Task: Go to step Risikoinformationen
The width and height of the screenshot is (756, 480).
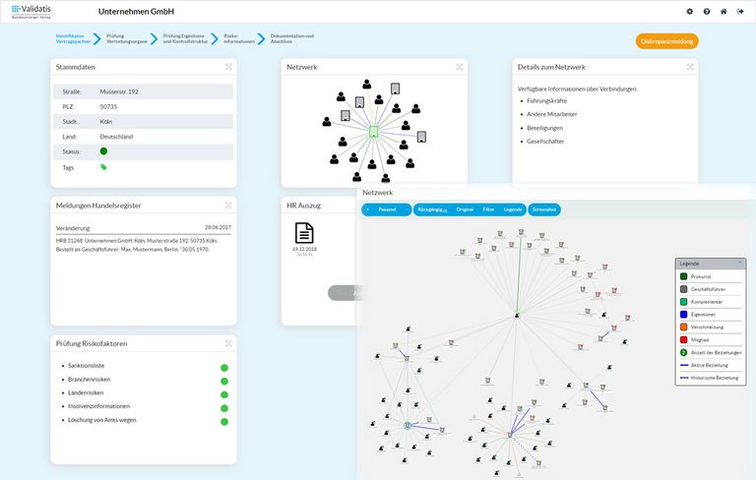Action: [238, 38]
